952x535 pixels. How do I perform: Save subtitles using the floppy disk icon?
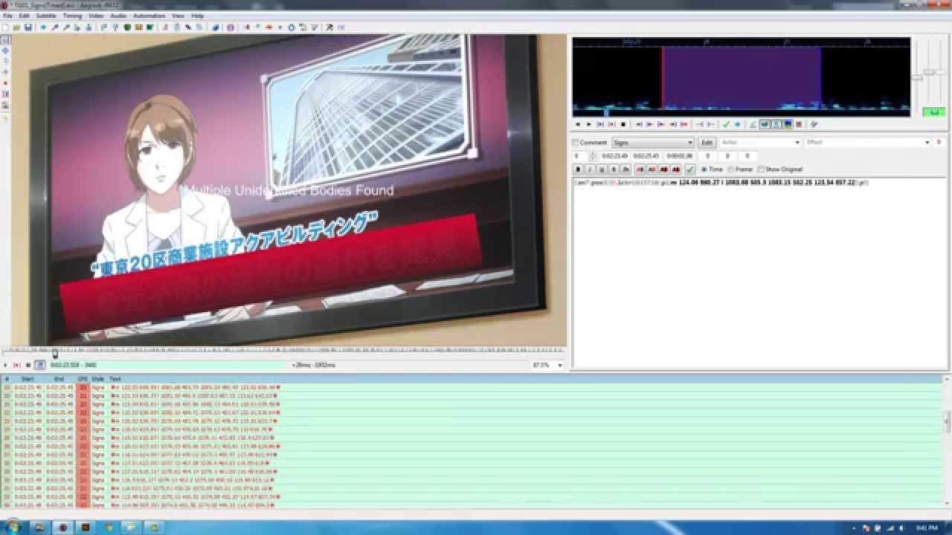[x=28, y=27]
